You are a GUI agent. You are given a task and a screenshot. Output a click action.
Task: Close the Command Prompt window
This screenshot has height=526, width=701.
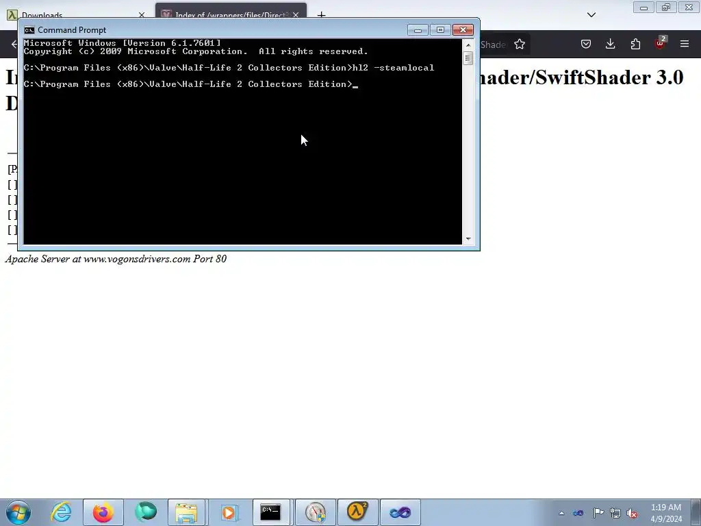point(463,30)
